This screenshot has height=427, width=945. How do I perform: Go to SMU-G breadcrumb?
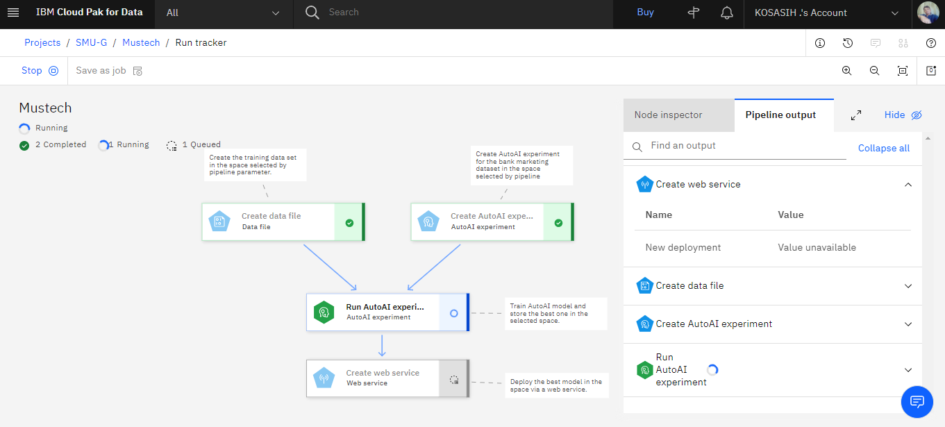pos(92,42)
